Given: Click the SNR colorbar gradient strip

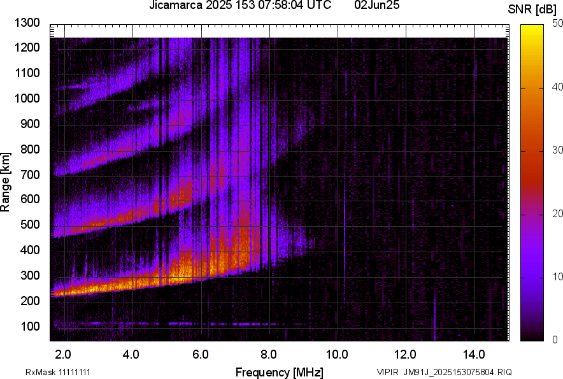Looking at the screenshot, I should (532, 183).
